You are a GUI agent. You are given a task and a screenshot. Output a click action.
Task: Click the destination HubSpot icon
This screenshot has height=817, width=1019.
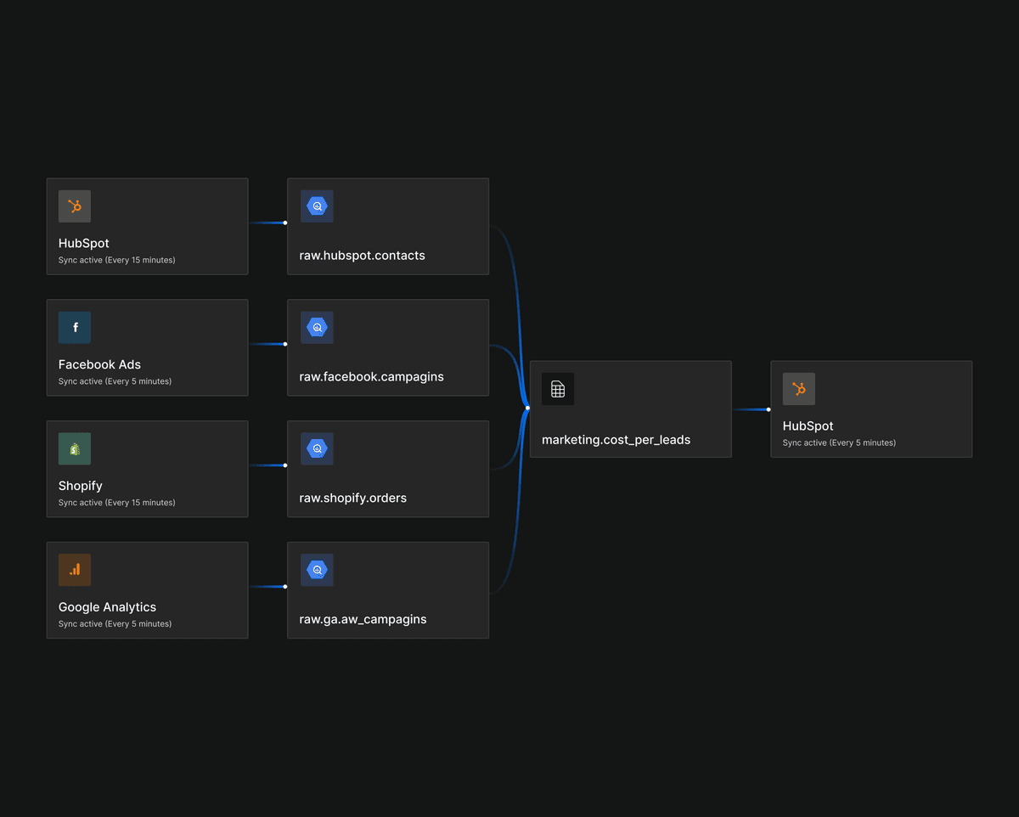(x=799, y=389)
